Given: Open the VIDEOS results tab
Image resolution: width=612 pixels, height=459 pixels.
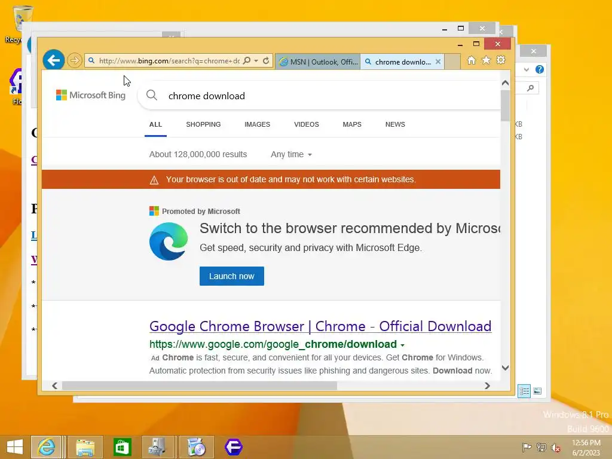Looking at the screenshot, I should [x=307, y=124].
